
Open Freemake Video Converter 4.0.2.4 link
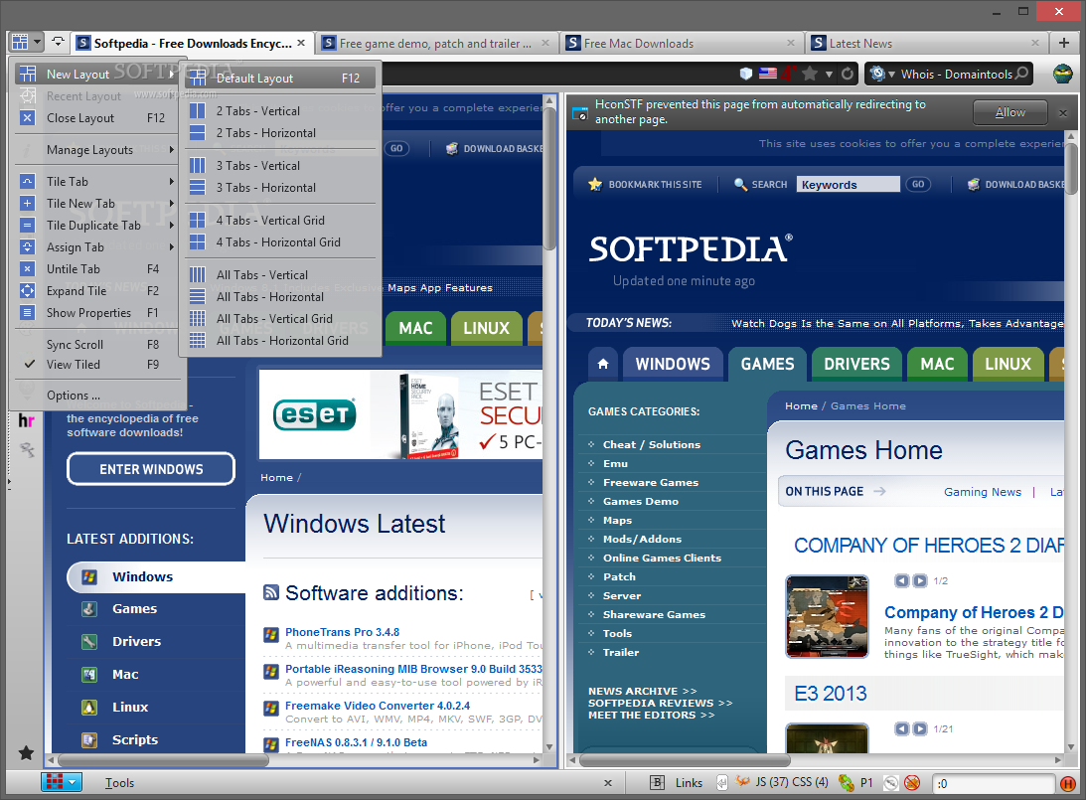378,706
